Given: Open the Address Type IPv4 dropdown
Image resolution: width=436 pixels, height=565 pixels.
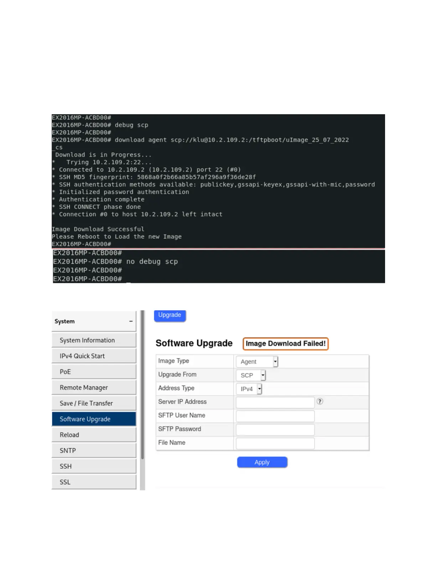Looking at the screenshot, I should (x=249, y=389).
